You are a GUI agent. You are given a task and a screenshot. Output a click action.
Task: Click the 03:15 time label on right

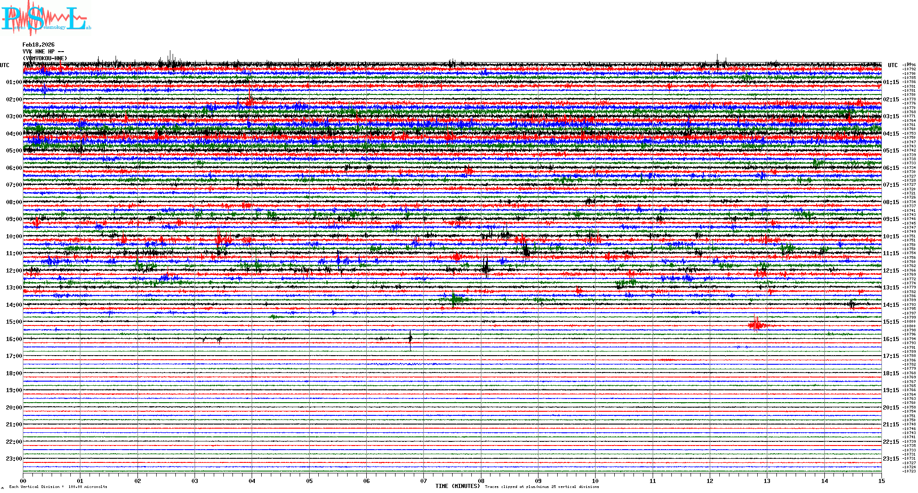(891, 116)
